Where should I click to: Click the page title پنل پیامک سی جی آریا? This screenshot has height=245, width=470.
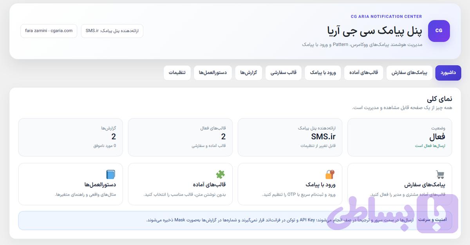pyautogui.click(x=374, y=31)
